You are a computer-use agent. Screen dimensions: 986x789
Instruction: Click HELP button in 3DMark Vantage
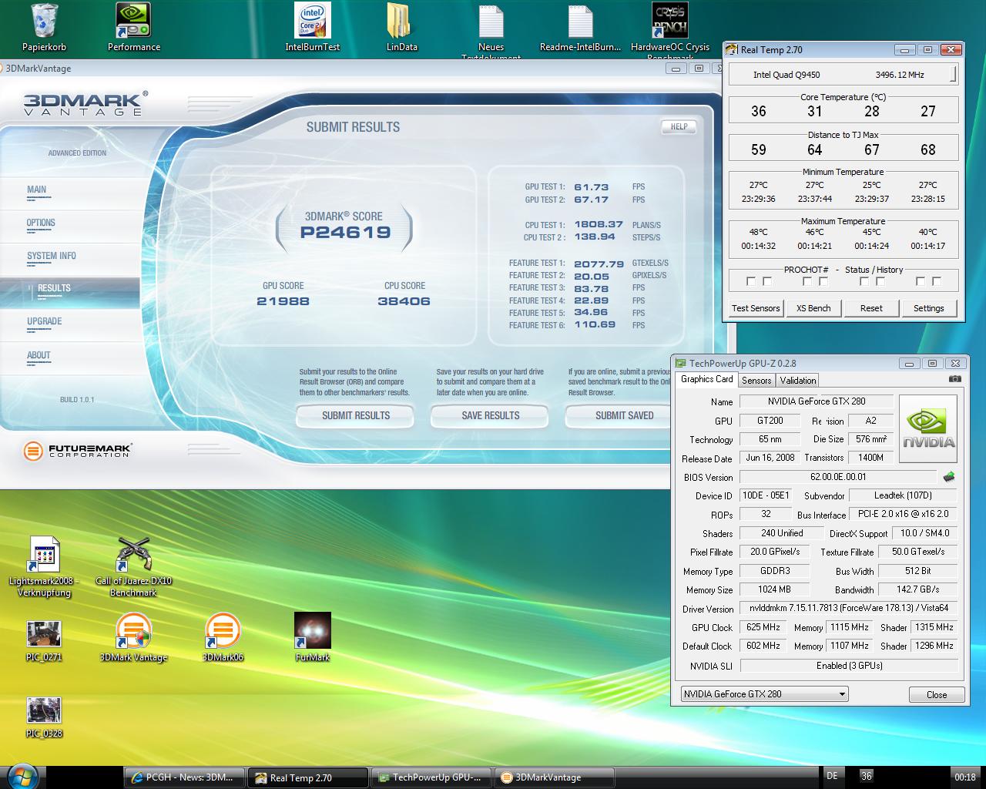[x=679, y=126]
